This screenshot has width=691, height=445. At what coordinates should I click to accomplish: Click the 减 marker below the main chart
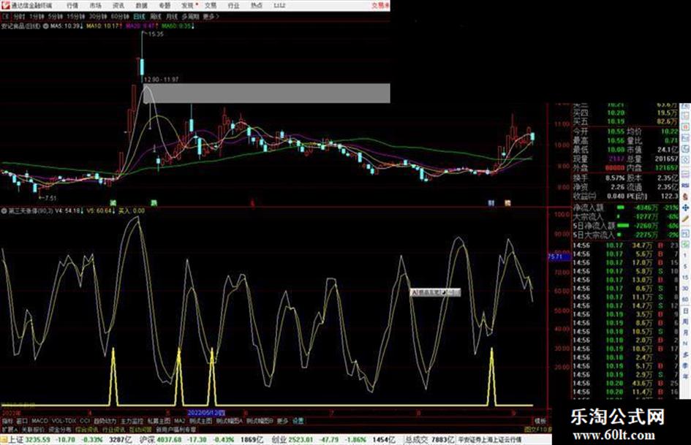point(113,202)
